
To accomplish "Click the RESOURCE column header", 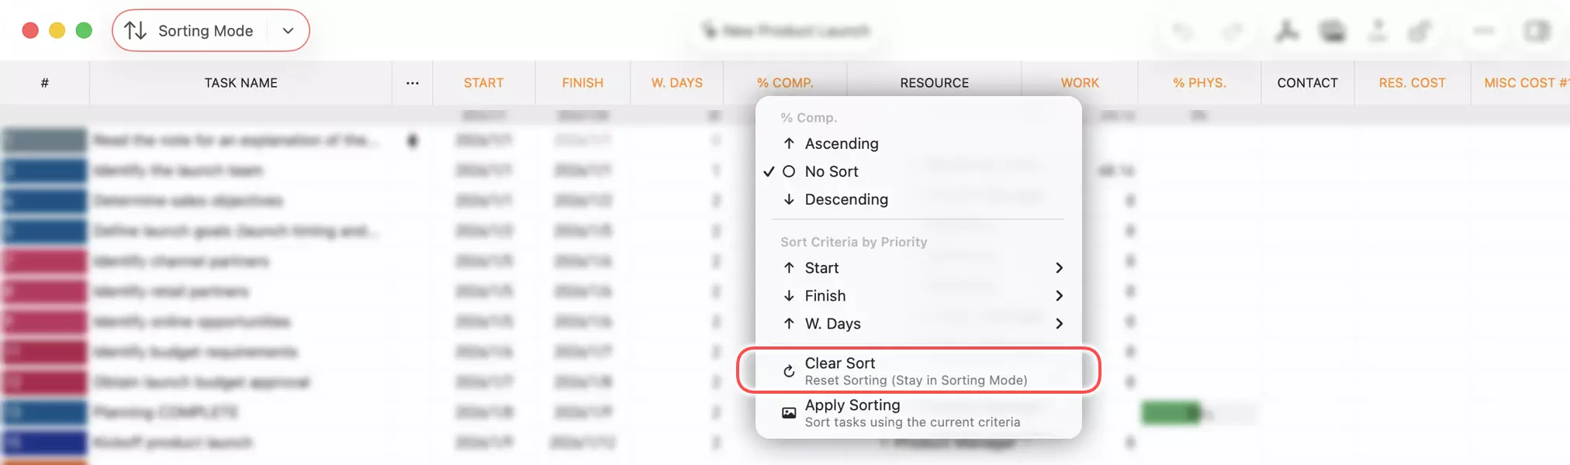I will coord(934,83).
